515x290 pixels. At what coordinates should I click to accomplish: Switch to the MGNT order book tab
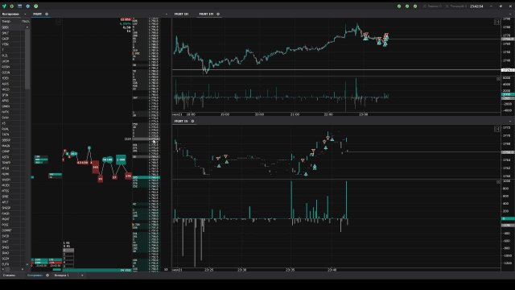coord(38,14)
